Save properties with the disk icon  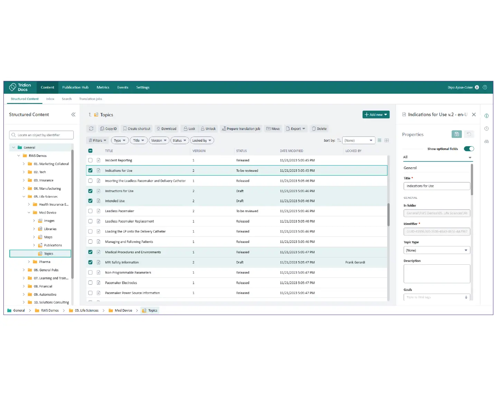(456, 134)
